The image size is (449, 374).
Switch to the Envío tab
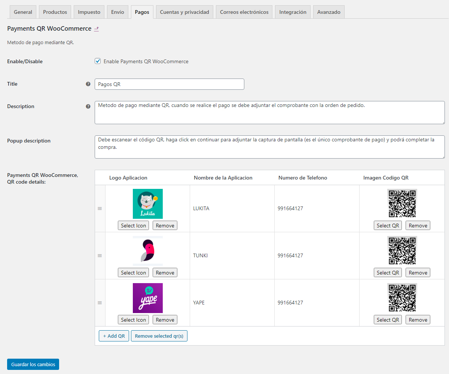117,12
